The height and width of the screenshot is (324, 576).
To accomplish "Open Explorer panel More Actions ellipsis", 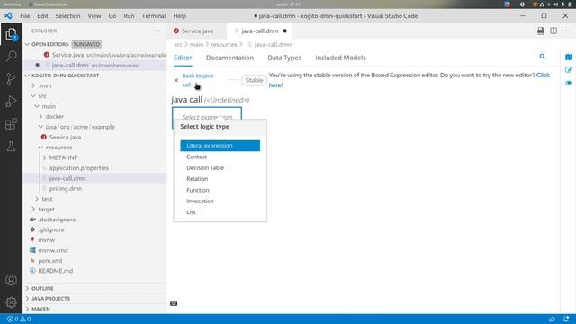I will [x=157, y=31].
